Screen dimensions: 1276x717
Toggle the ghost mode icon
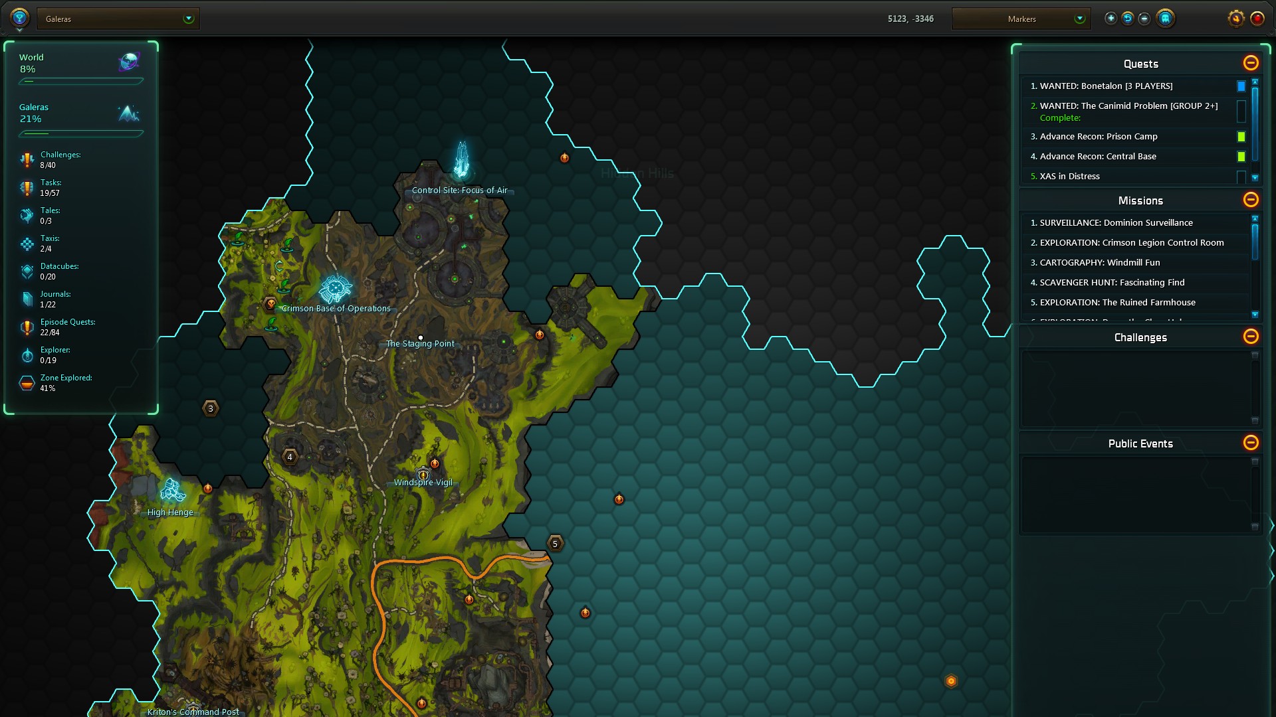click(1166, 19)
